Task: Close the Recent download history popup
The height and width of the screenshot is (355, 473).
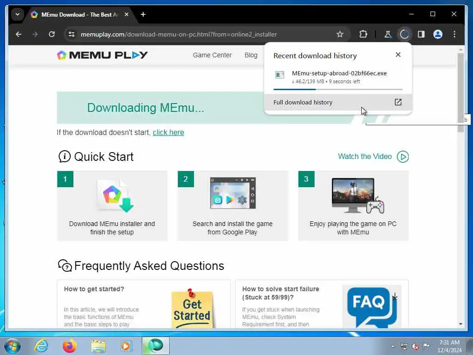Action: tap(398, 55)
